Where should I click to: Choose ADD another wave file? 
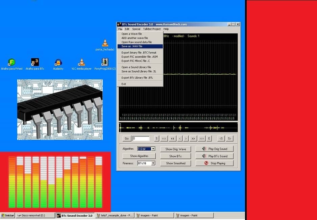(140, 38)
